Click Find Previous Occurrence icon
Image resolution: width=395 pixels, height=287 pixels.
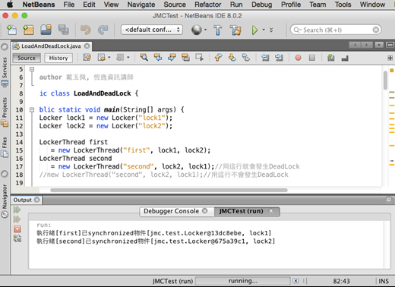click(158, 58)
